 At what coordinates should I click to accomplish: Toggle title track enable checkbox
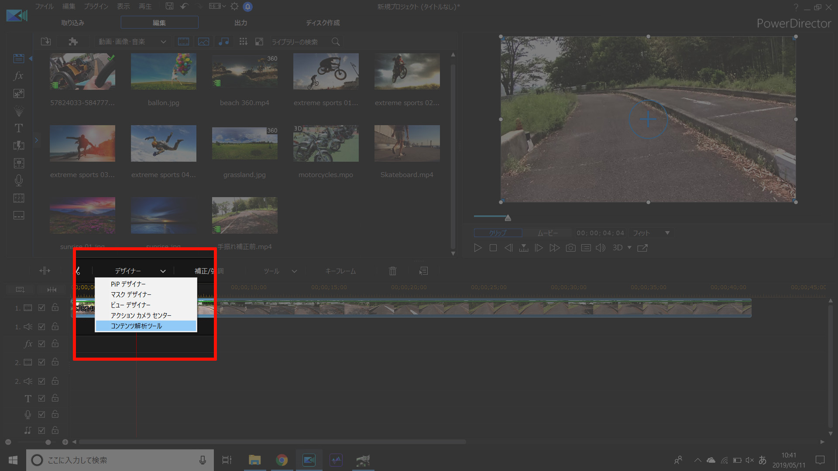coord(41,398)
